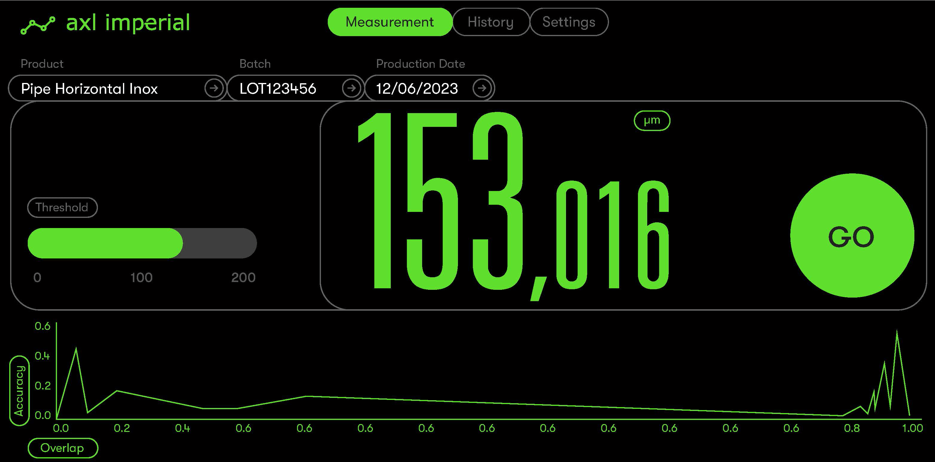The height and width of the screenshot is (462, 935).
Task: Click the axl imperial title text
Action: pyautogui.click(x=128, y=23)
